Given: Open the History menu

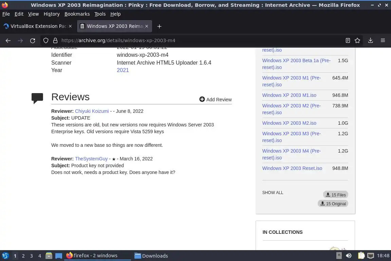Looking at the screenshot, I should pos(52,14).
